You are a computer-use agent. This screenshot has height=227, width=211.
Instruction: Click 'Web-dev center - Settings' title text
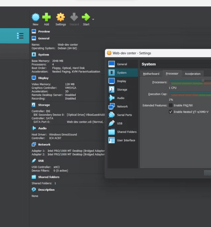click(132, 53)
